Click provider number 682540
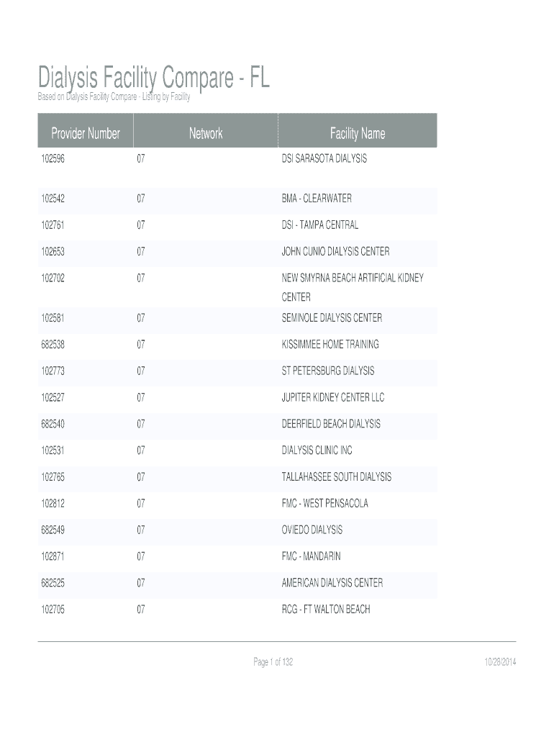 click(x=53, y=424)
